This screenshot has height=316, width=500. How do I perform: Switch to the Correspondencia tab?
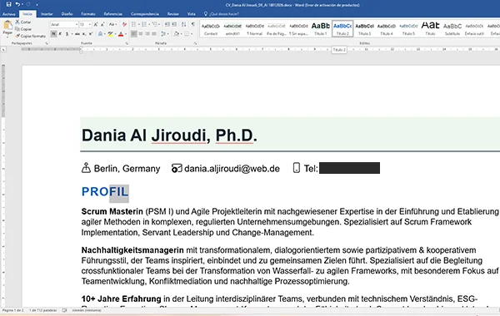pyautogui.click(x=145, y=14)
